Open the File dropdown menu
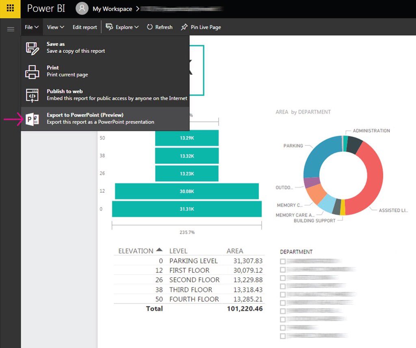Viewport: 416px width, 348px height. pos(32,27)
